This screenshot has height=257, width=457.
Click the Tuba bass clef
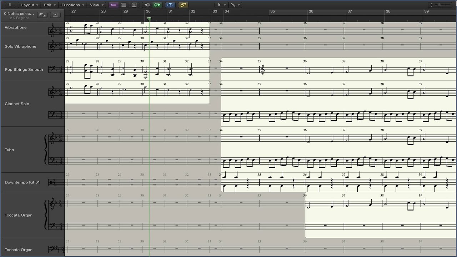[52, 161]
